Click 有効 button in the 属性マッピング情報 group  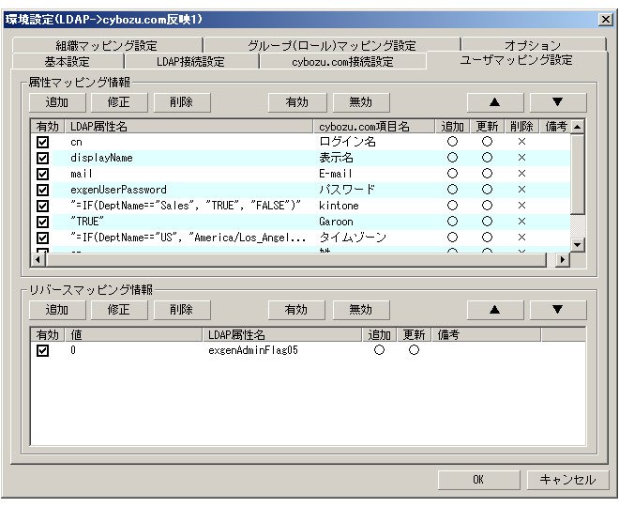click(x=297, y=102)
